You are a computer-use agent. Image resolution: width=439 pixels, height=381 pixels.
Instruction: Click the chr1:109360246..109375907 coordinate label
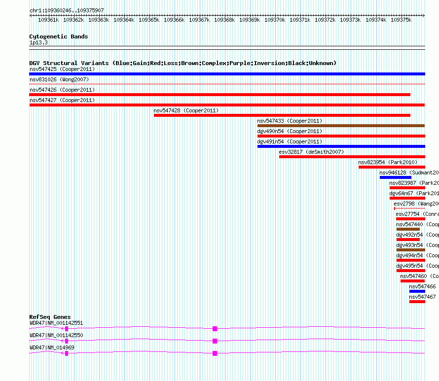(67, 10)
